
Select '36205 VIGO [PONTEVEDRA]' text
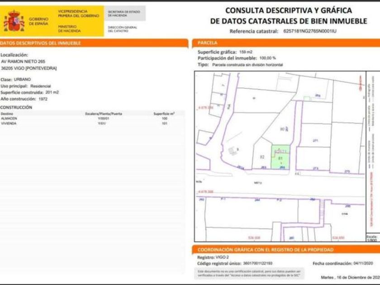click(29, 68)
